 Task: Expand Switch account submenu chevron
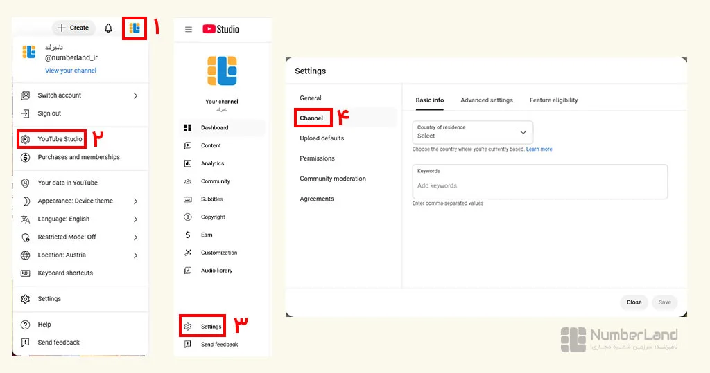pyautogui.click(x=135, y=95)
